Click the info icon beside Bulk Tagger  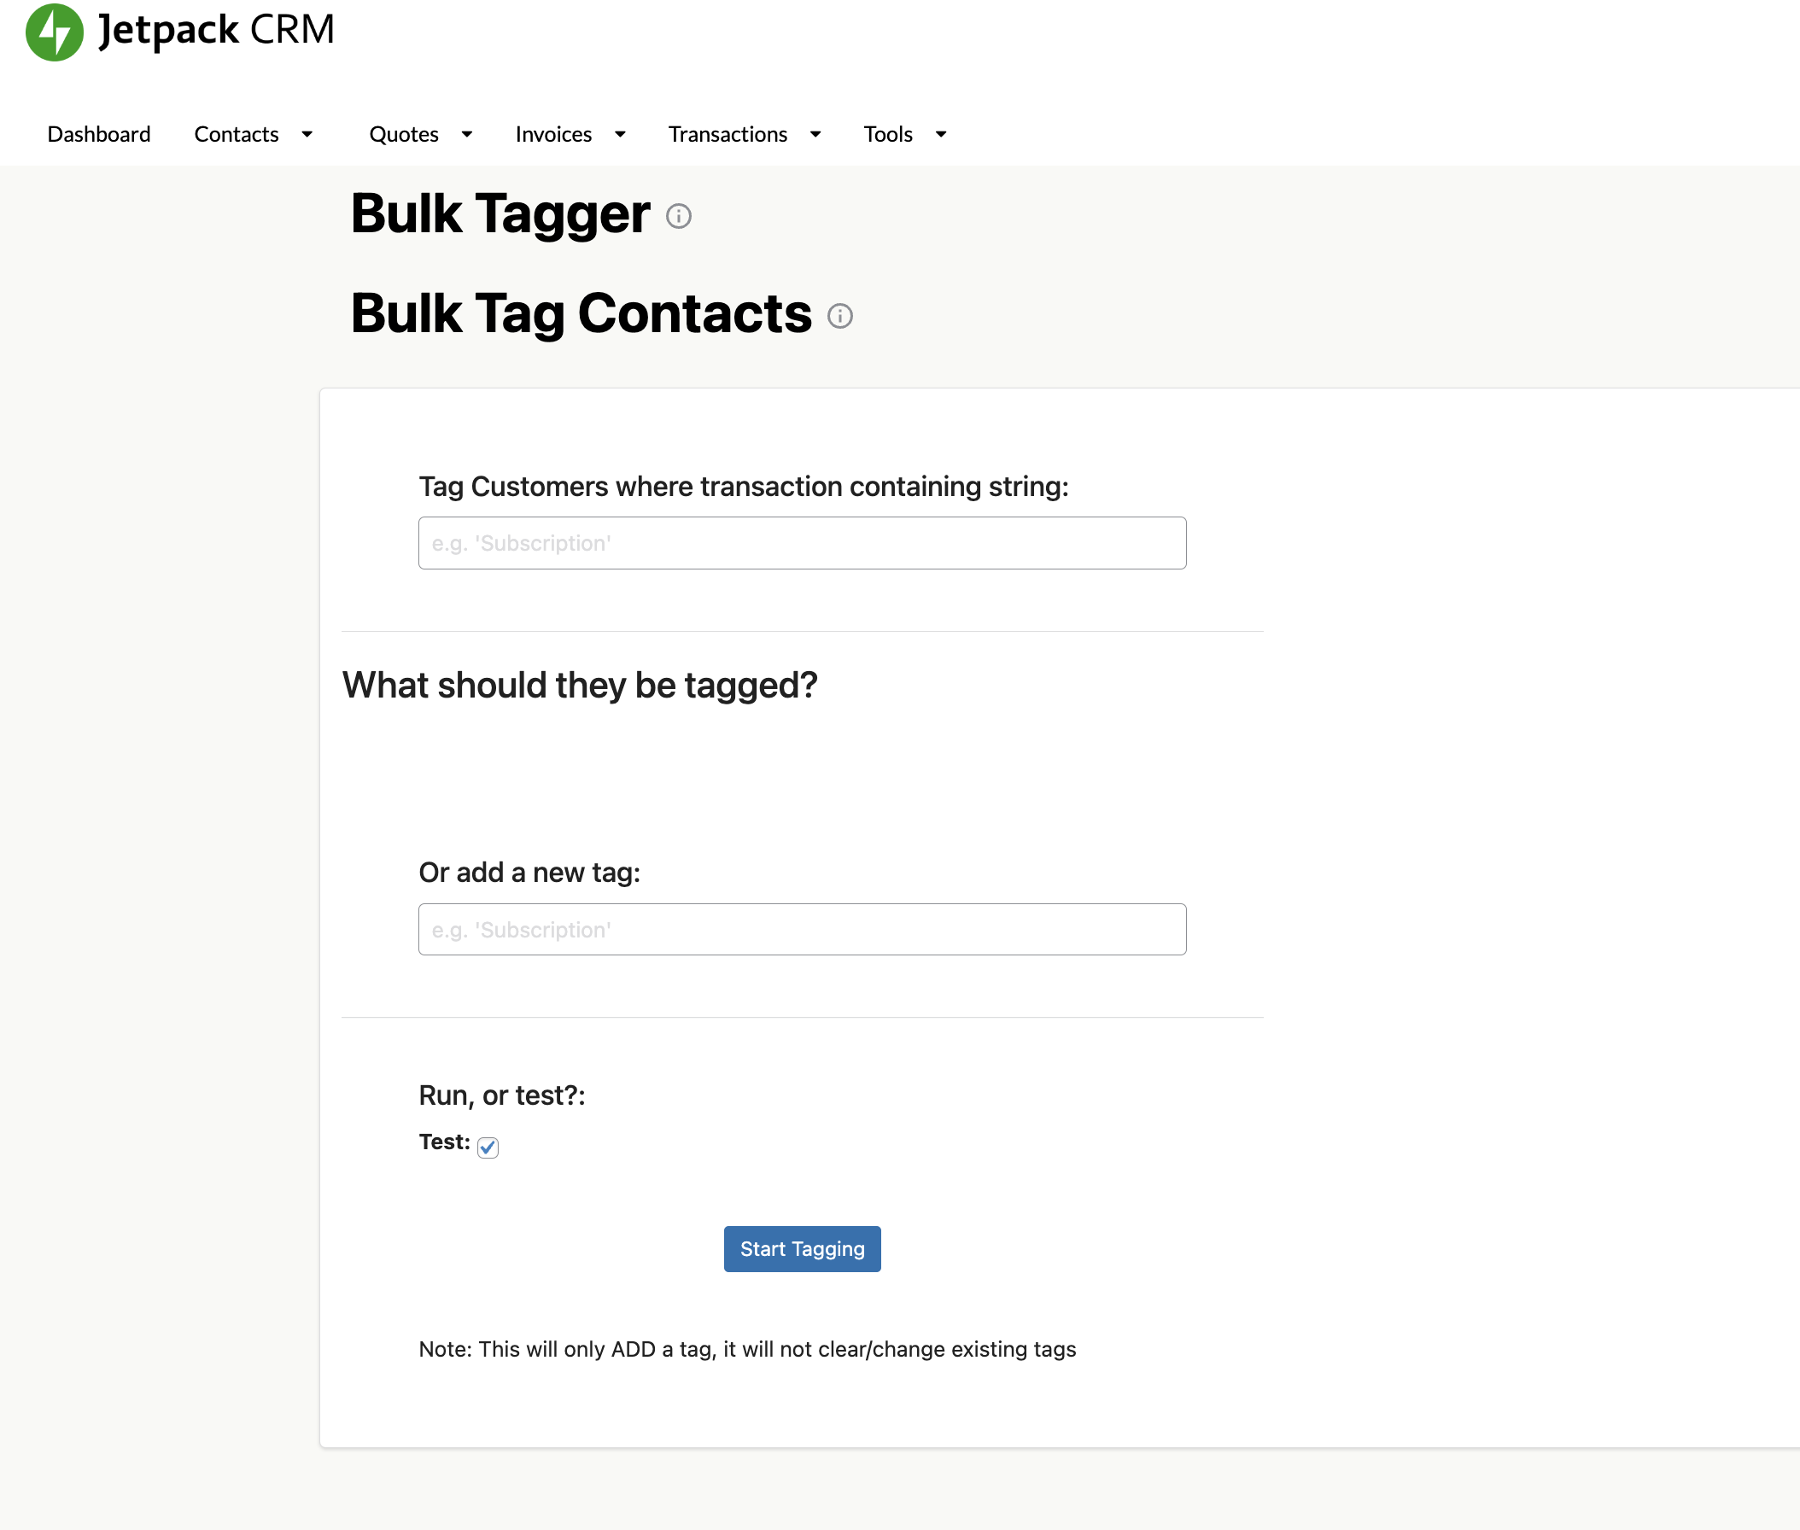[678, 216]
